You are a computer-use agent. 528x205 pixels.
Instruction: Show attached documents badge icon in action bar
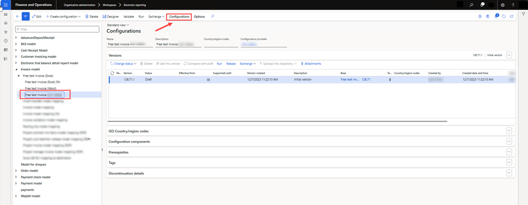pyautogui.click(x=497, y=16)
